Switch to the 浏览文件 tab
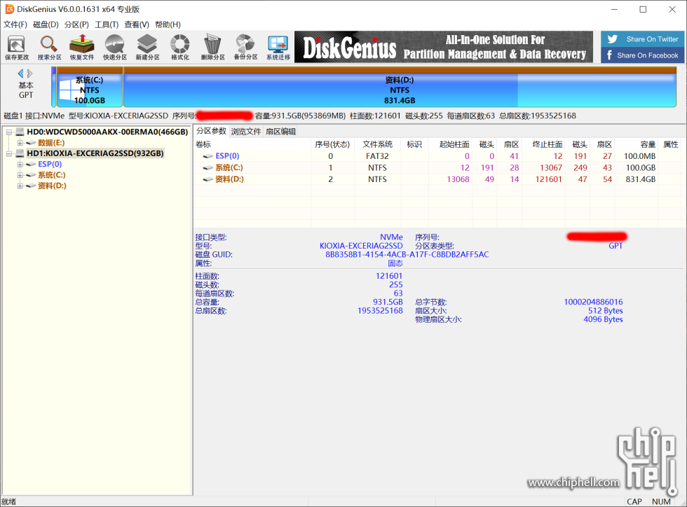This screenshot has width=687, height=507. tap(246, 132)
